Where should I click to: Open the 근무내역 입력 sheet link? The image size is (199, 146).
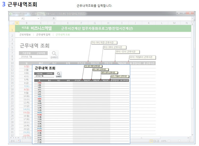[x=43, y=35]
